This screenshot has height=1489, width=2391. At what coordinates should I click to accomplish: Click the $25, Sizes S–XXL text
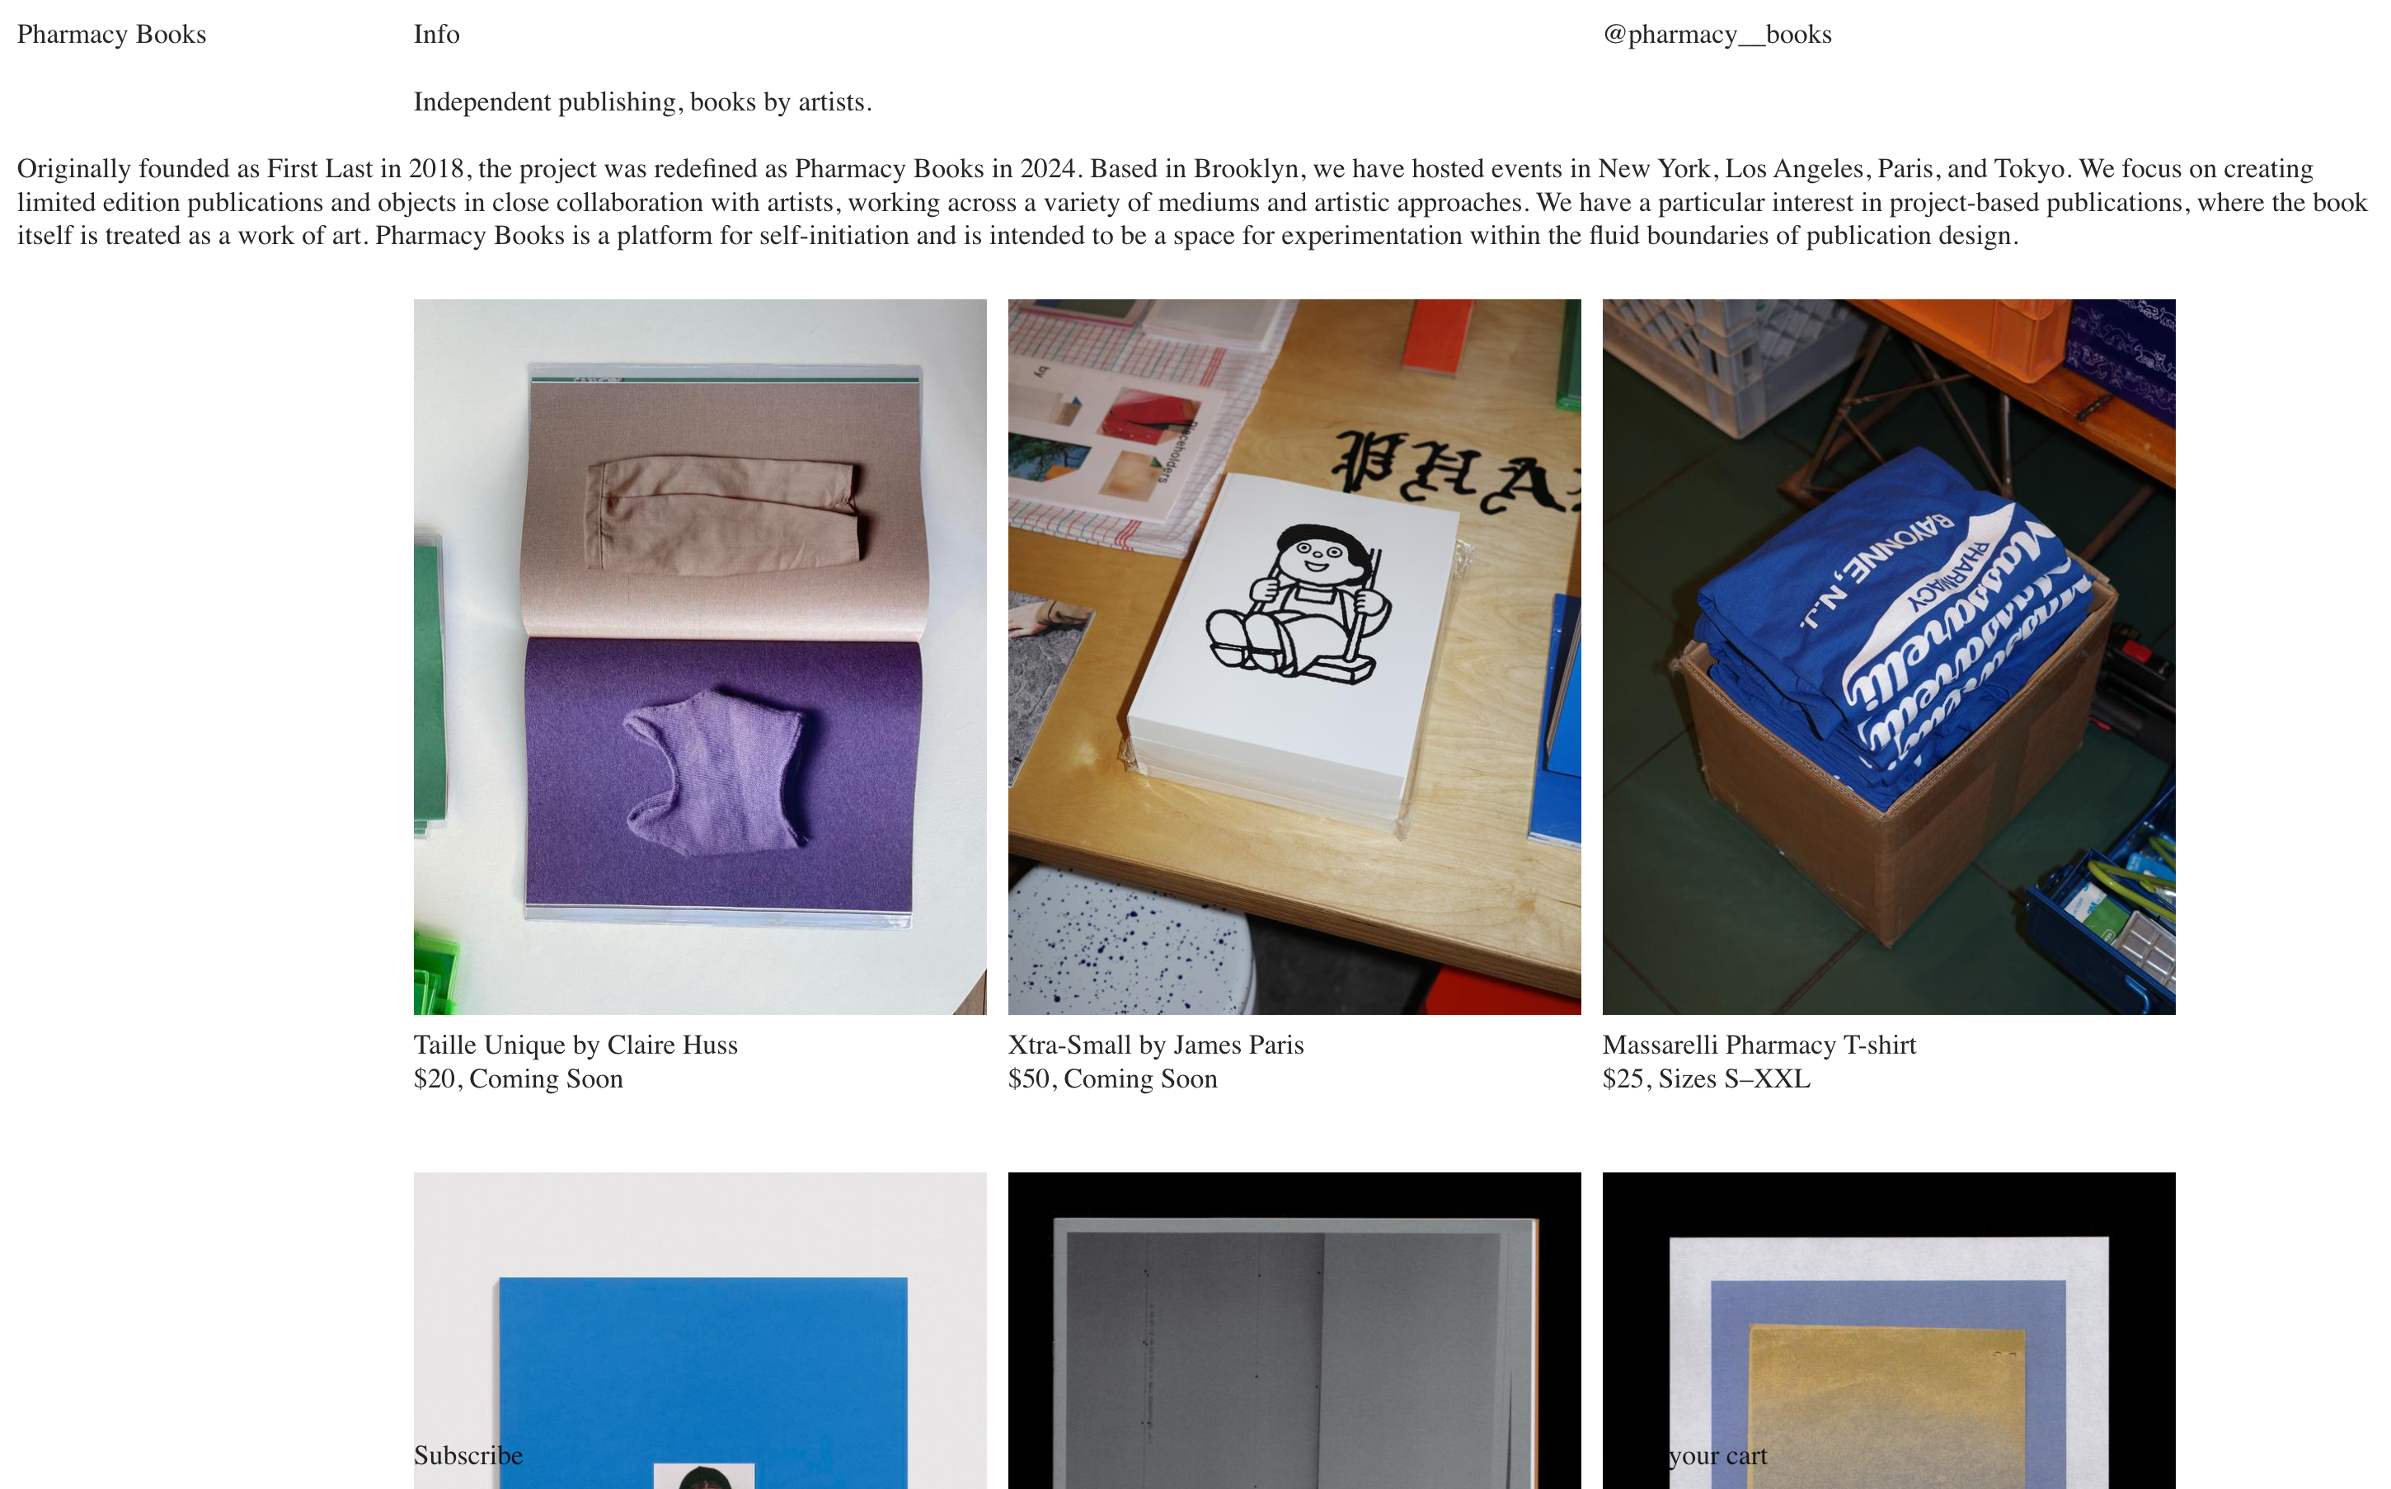pos(1707,1079)
